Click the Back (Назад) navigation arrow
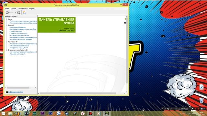 (x=7, y=13)
